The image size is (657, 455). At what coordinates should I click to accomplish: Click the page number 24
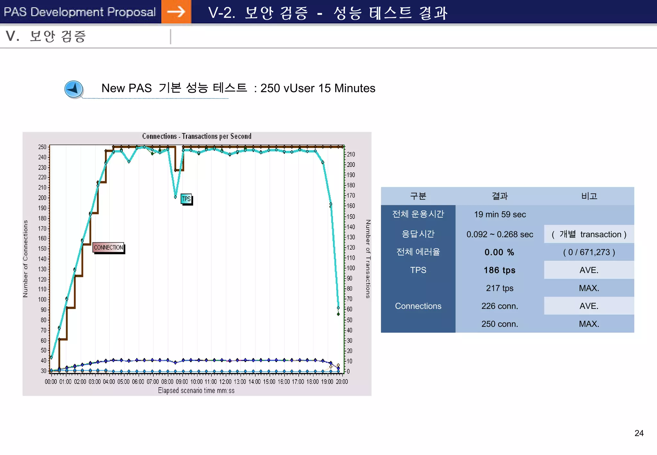pyautogui.click(x=639, y=433)
